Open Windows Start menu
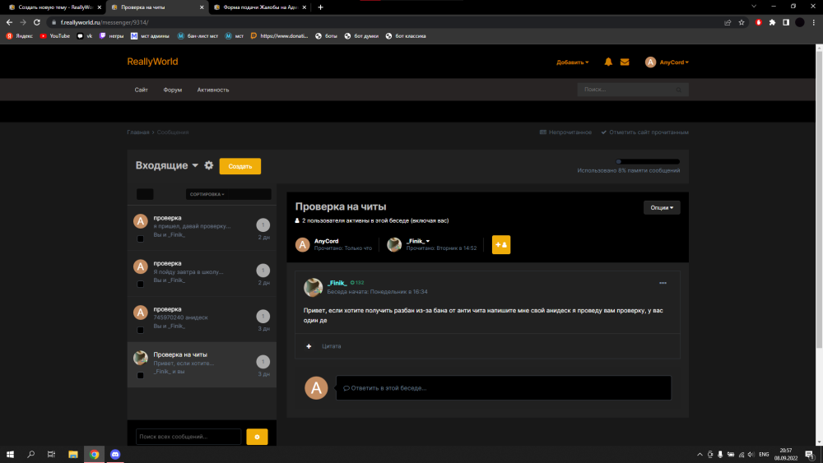Viewport: 823px width, 463px height. pyautogui.click(x=10, y=454)
